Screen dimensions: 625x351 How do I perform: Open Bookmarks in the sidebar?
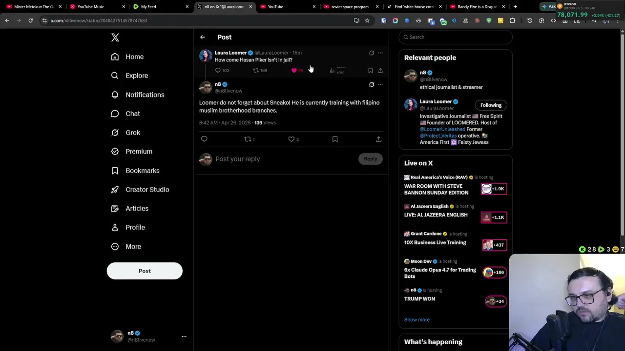(135, 171)
